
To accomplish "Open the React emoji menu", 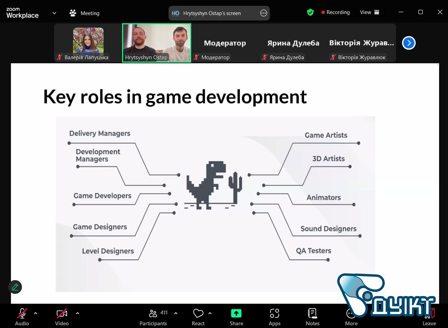I will [x=198, y=317].
